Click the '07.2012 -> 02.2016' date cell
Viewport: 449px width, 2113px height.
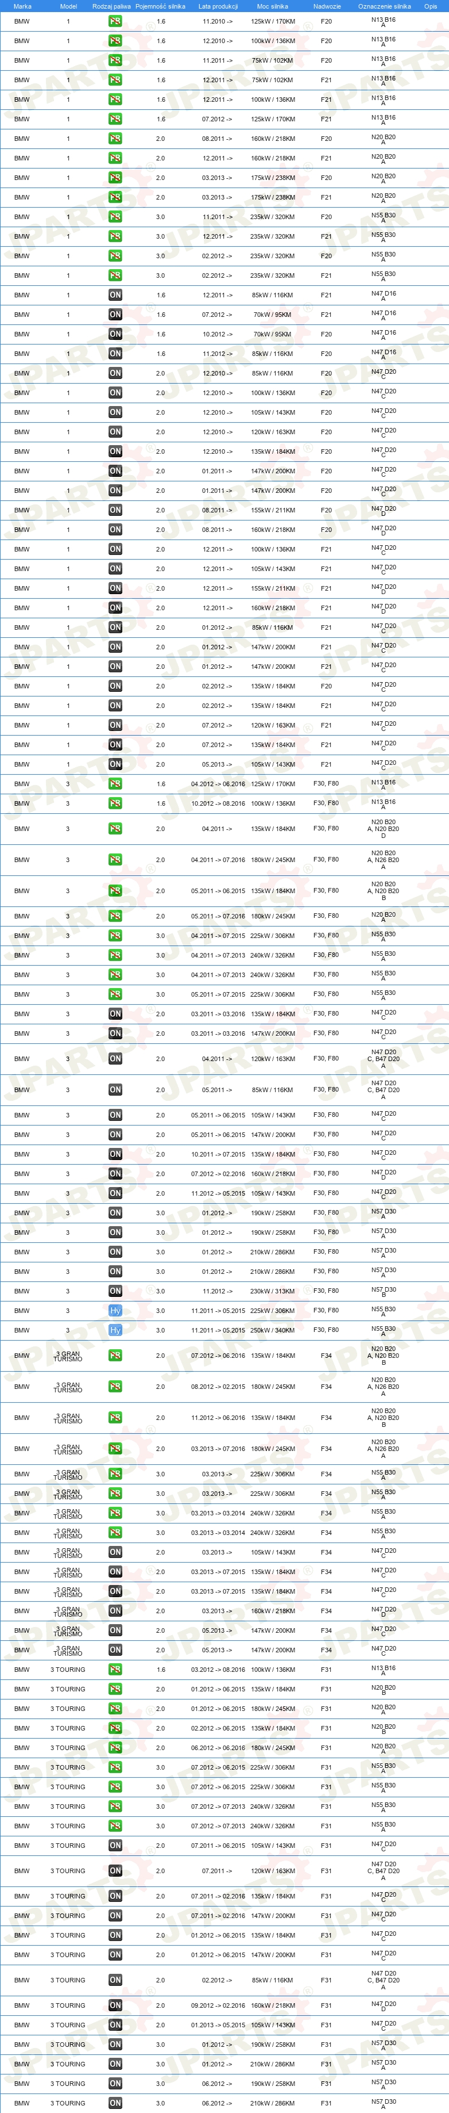(x=218, y=1174)
